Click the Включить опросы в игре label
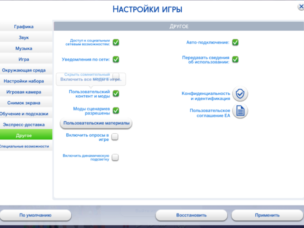304x228 pixels. click(87, 137)
